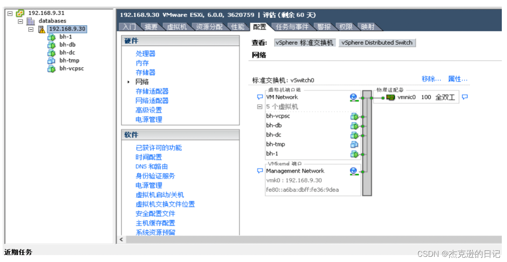The image size is (507, 262).
Task: Collapse the 192.168.9.30 host node
Action: pyautogui.click(x=31, y=29)
